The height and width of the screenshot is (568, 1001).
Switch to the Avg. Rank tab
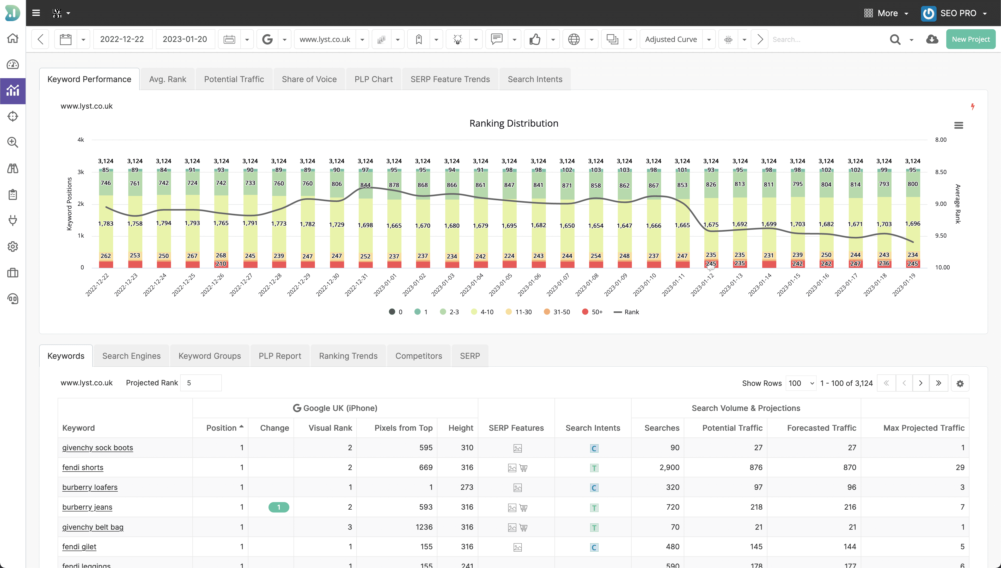(167, 79)
